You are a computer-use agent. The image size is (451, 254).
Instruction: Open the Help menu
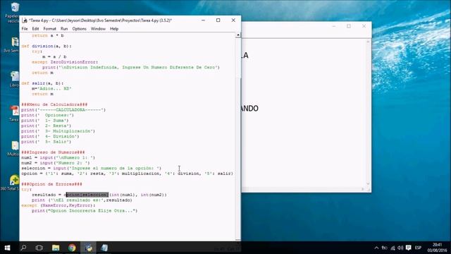coord(114,29)
